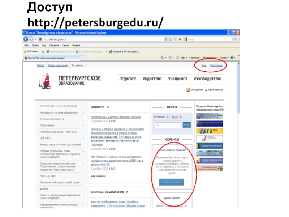
Task: Click the browser Forward arrow button
Action: coord(31,39)
